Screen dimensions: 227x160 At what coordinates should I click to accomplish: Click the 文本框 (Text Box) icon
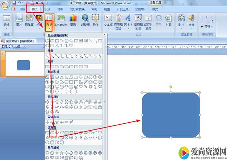pyautogui.click(x=108, y=20)
